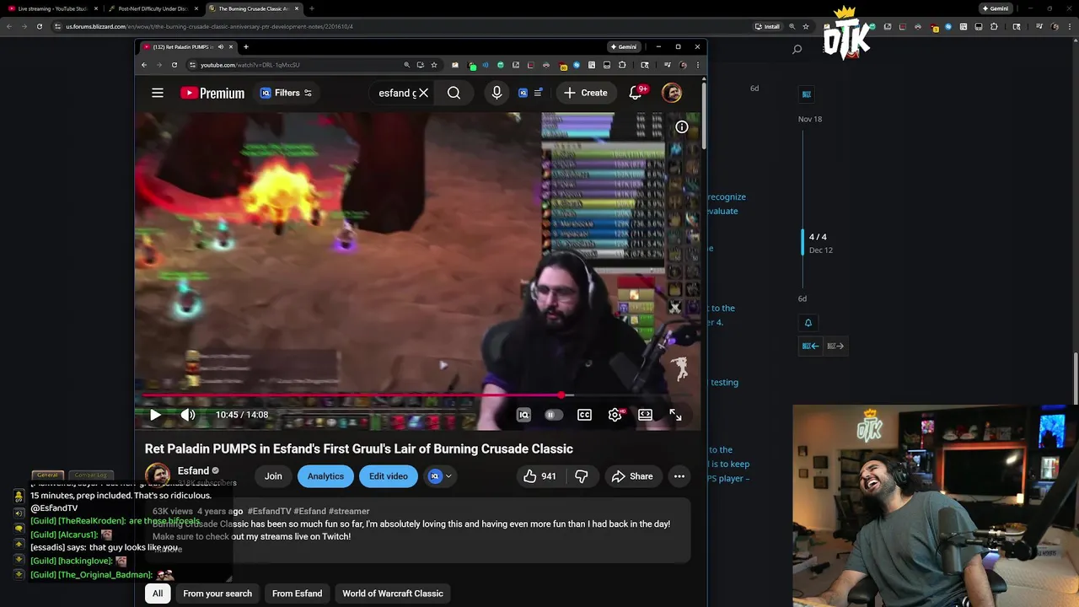Click Install app in background address bar
Viewport: 1079px width, 607px height.
click(x=767, y=26)
